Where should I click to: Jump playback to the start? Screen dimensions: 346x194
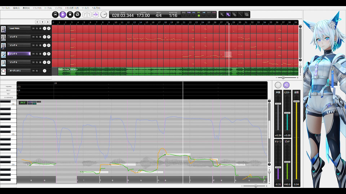pos(55,14)
